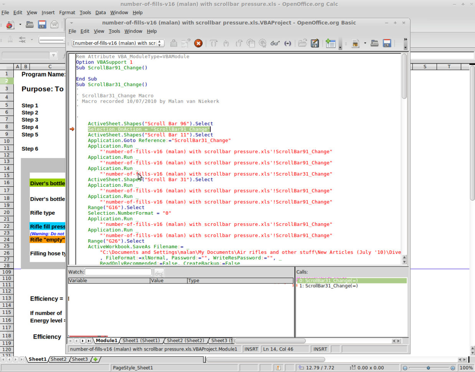Click the Save Source As icon

click(315, 43)
